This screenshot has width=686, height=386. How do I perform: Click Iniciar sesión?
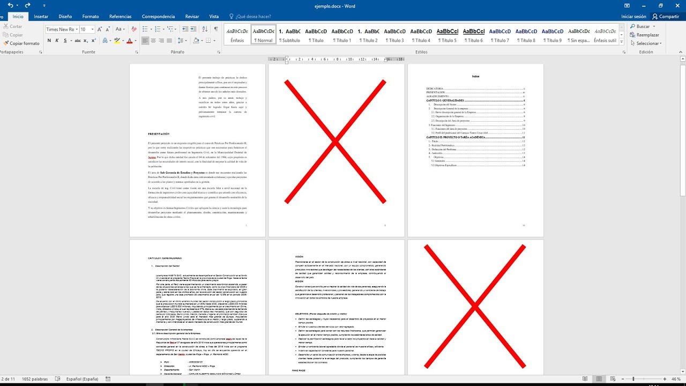[x=633, y=17]
